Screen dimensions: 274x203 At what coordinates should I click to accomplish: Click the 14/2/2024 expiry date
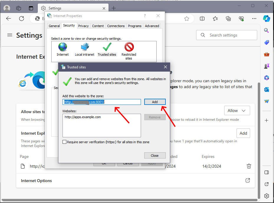click(211, 166)
